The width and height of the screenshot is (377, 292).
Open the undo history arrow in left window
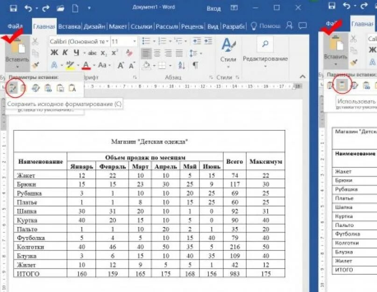(37, 8)
